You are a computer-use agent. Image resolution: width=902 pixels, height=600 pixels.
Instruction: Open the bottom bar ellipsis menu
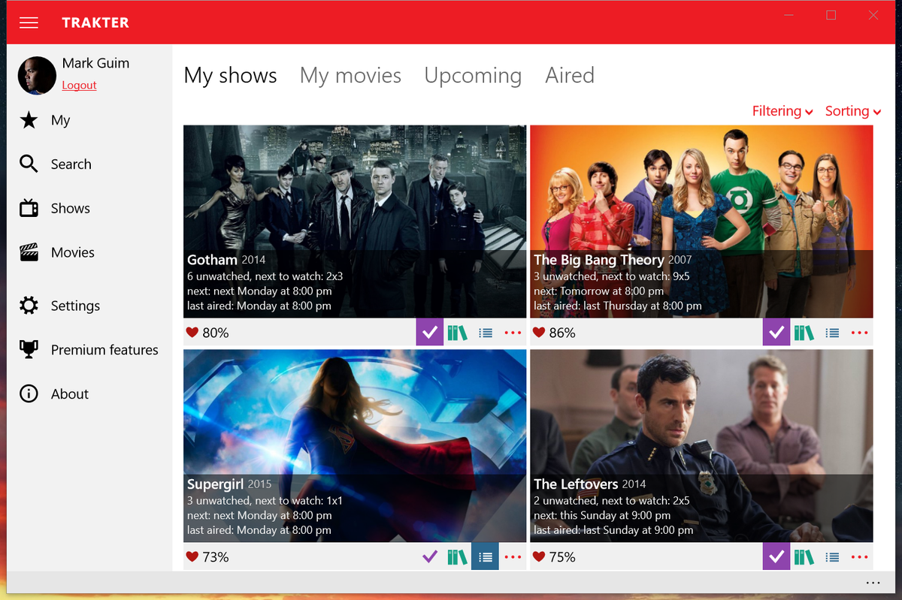pos(873,583)
